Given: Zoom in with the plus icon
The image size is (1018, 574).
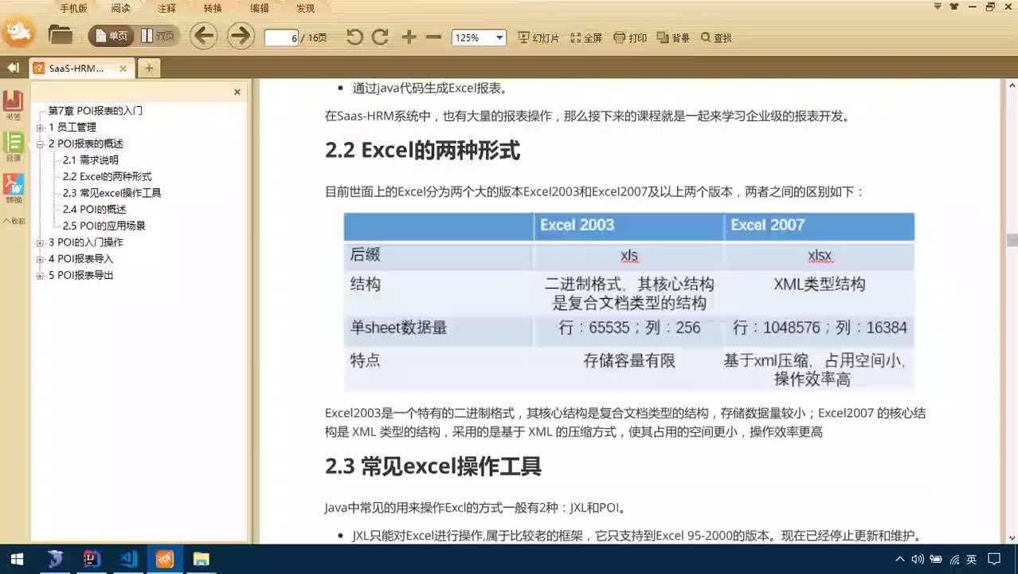Looking at the screenshot, I should pos(409,37).
